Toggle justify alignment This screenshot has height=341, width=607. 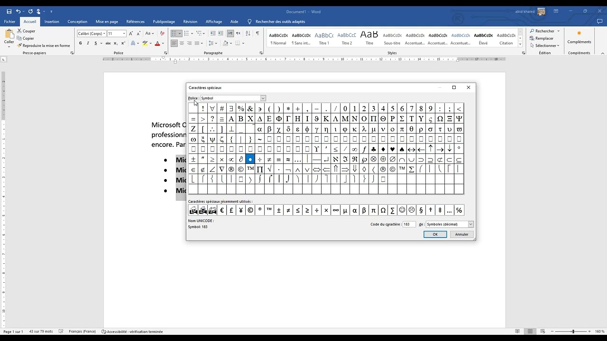(x=197, y=43)
